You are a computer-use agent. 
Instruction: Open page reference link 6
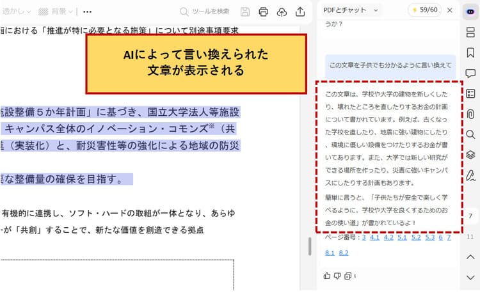(x=441, y=237)
